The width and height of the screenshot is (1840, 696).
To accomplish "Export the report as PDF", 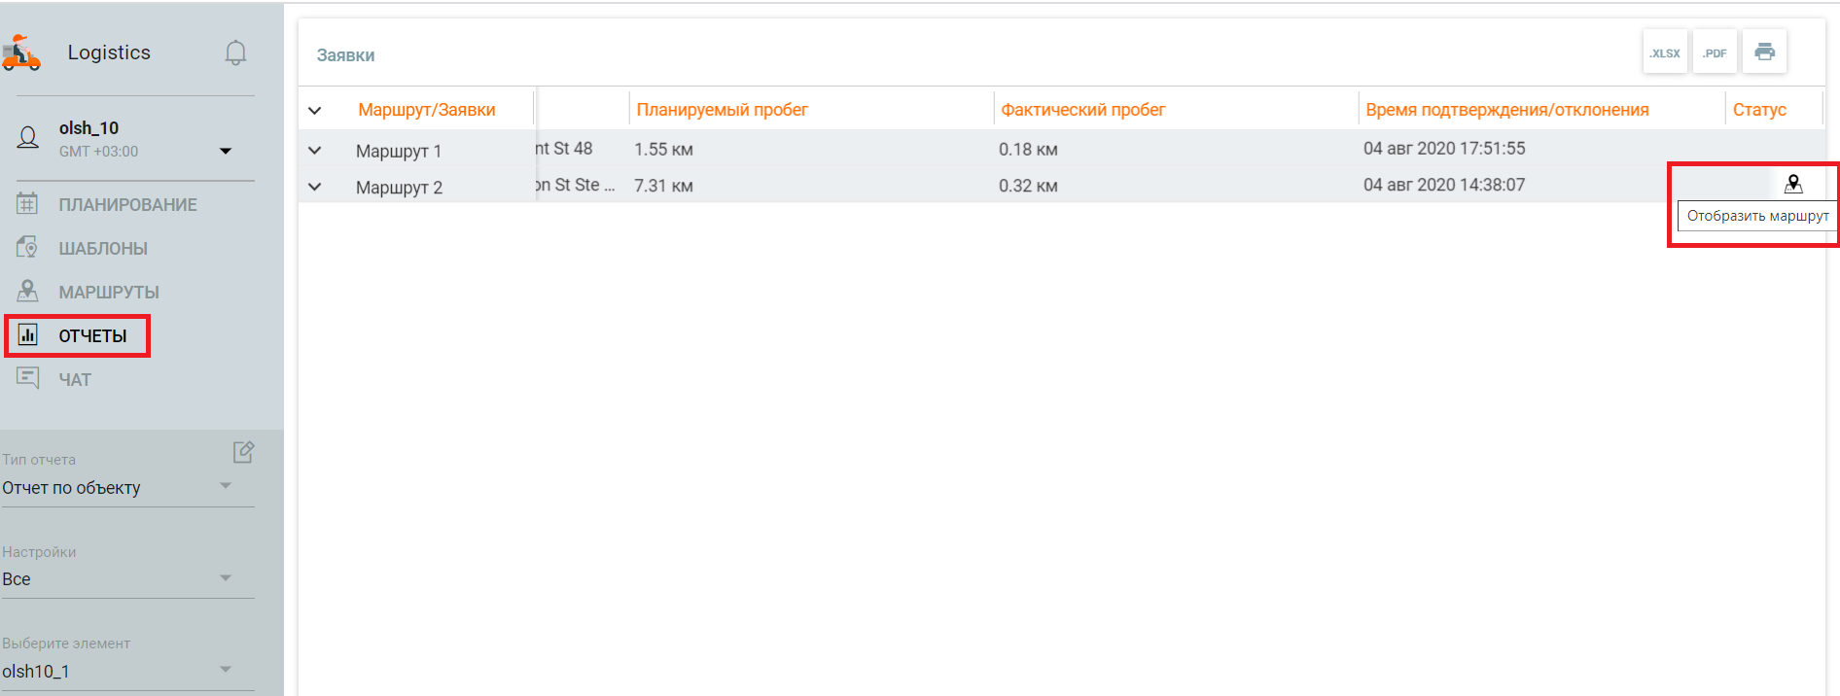I will [x=1715, y=52].
